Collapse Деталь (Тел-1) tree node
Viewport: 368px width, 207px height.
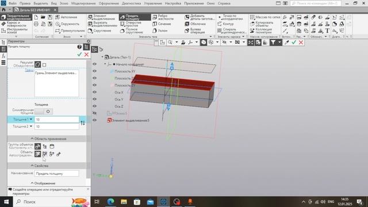(102, 57)
